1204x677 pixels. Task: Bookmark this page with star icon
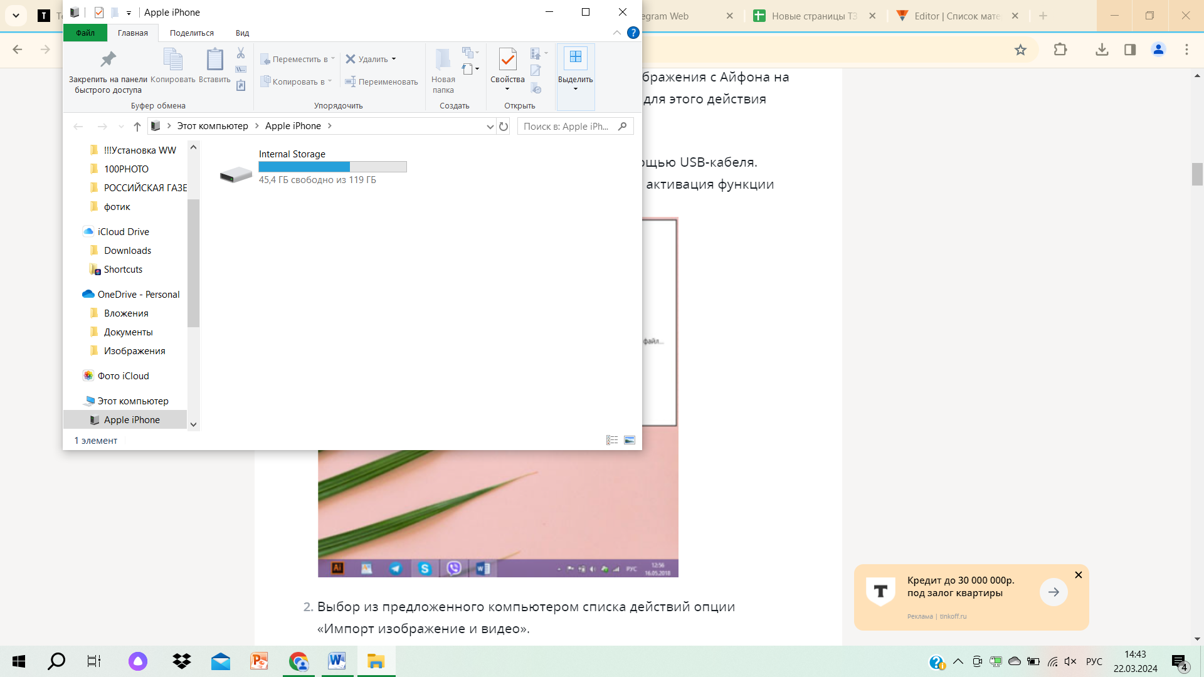click(x=1020, y=50)
